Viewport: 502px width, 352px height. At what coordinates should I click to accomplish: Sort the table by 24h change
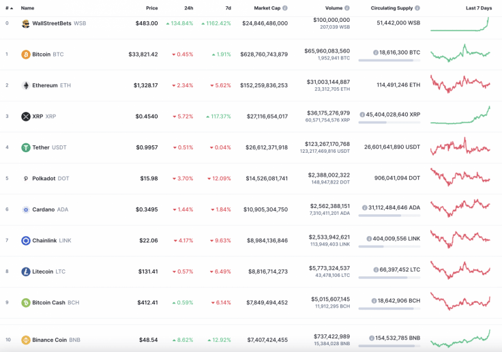click(x=188, y=8)
